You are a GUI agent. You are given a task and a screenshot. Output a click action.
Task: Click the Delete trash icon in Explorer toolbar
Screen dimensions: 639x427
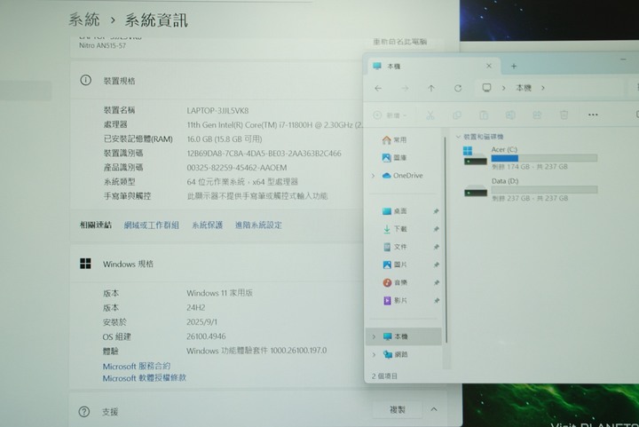coord(564,115)
